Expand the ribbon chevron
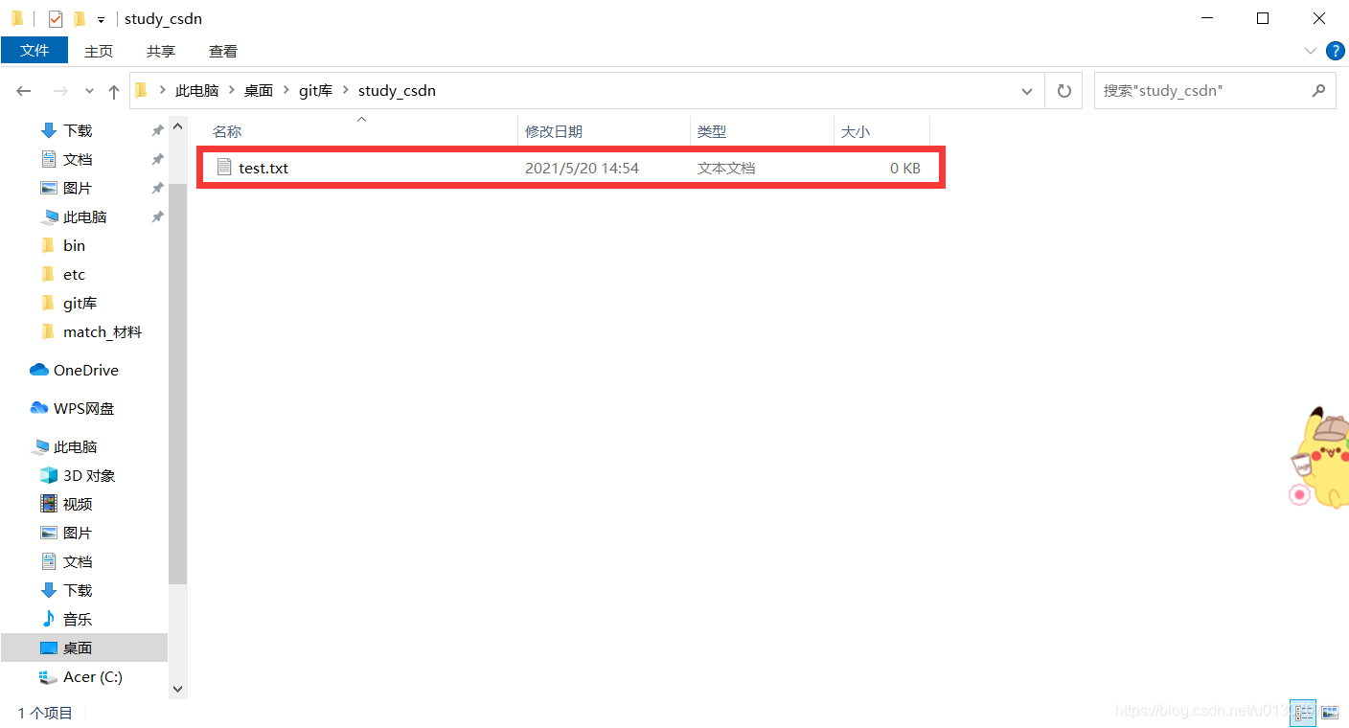This screenshot has width=1349, height=728. (x=1311, y=51)
